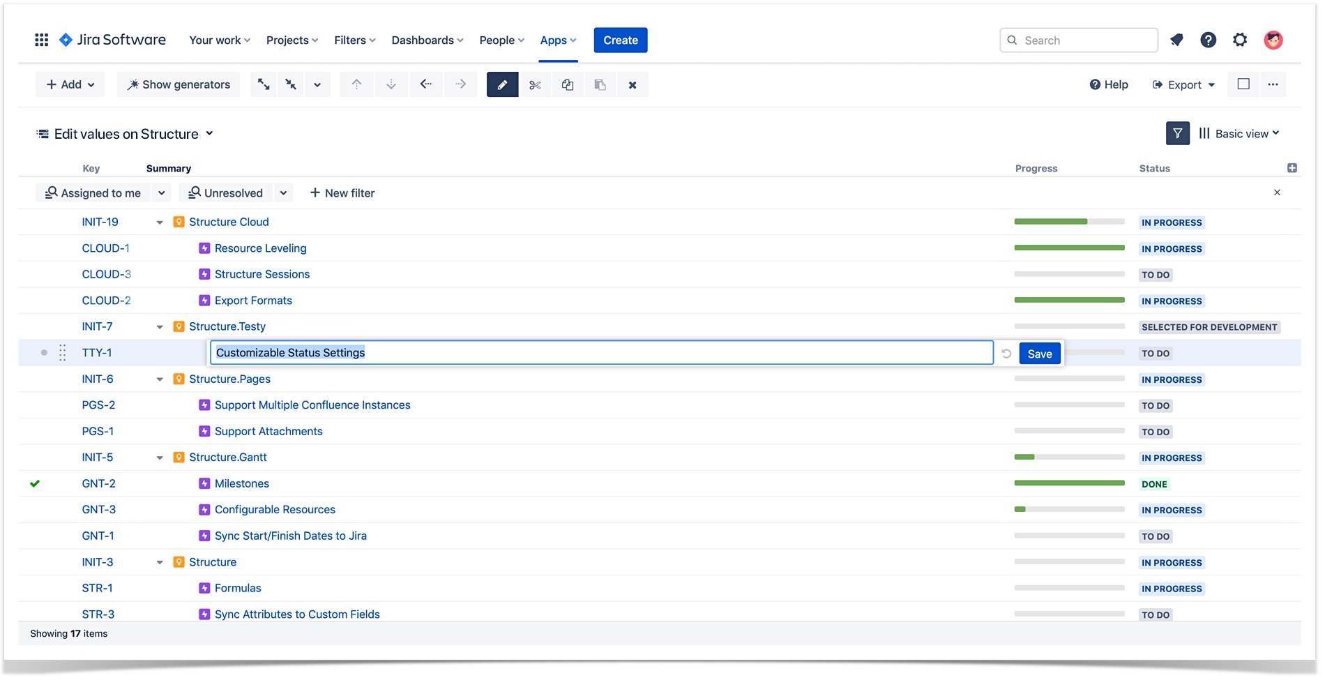Open the Add dropdown
Image resolution: width=1325 pixels, height=680 pixels.
[70, 84]
